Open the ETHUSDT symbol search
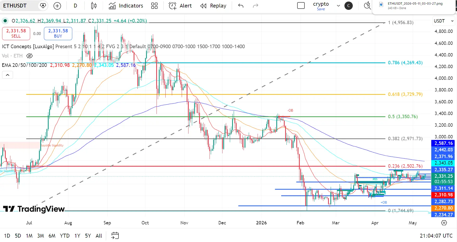The image size is (457, 242). [15, 6]
